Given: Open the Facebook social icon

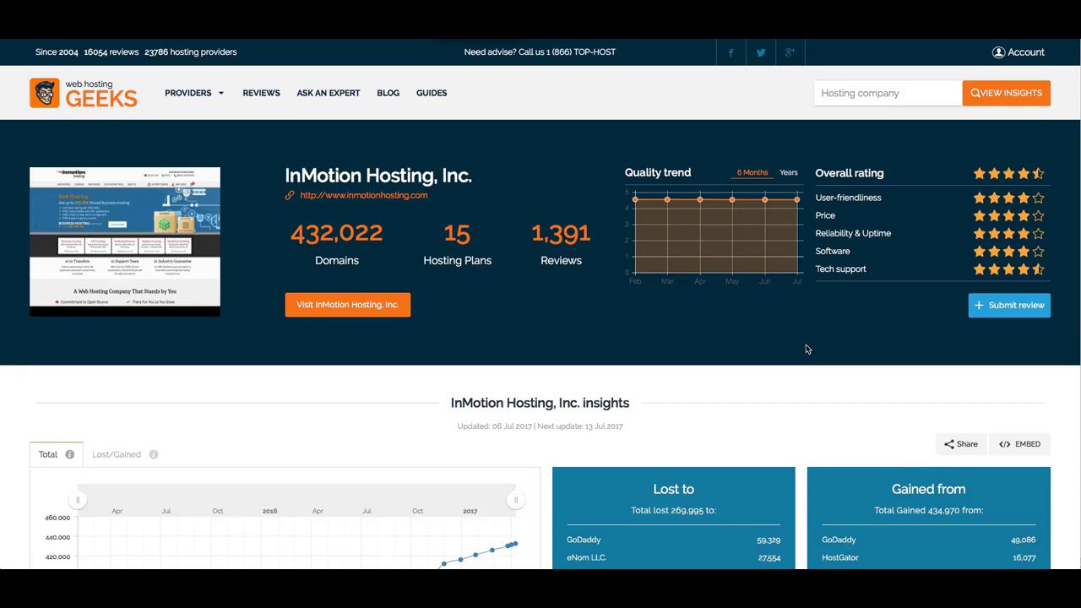Looking at the screenshot, I should (731, 52).
